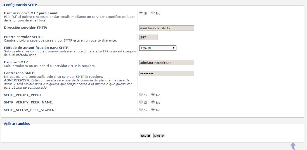The width and height of the screenshot is (307, 150).
Task: Click the SMTP port field showing 587
Action: coord(148,37)
